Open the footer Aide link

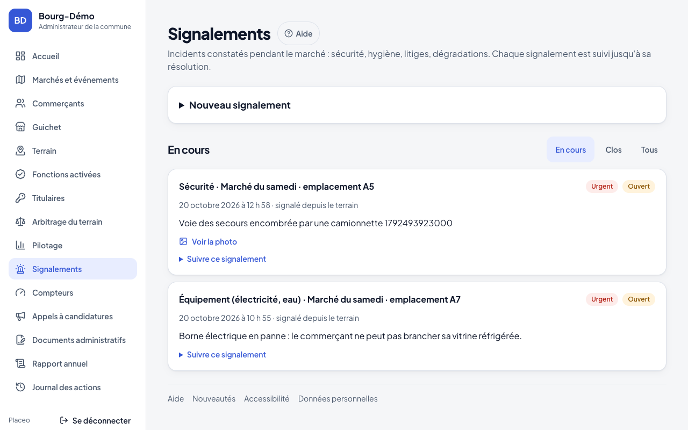176,398
